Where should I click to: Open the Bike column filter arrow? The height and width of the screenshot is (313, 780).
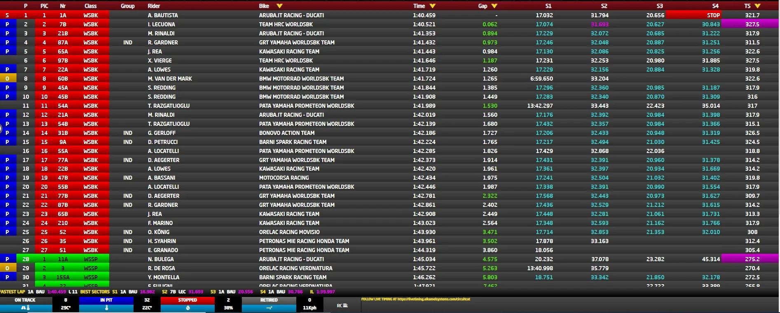point(280,6)
